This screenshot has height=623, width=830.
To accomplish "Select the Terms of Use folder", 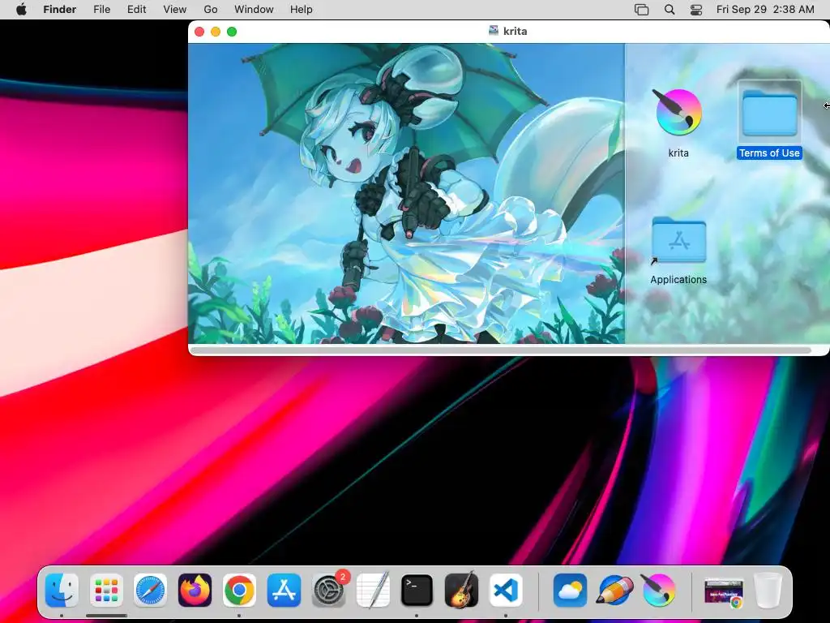I will [769, 113].
